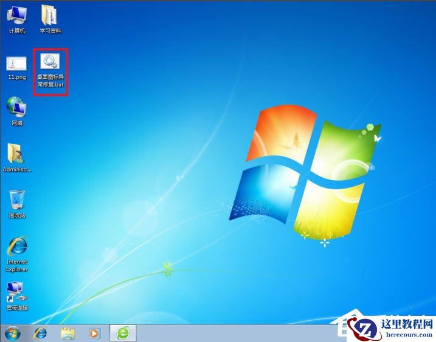
Task: Click the 桌面图标异常修复.bat file name label
Action: pos(50,81)
